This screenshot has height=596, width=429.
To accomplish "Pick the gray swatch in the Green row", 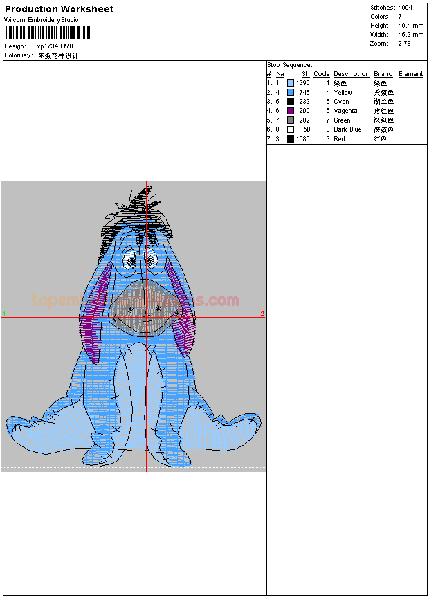I will point(291,120).
